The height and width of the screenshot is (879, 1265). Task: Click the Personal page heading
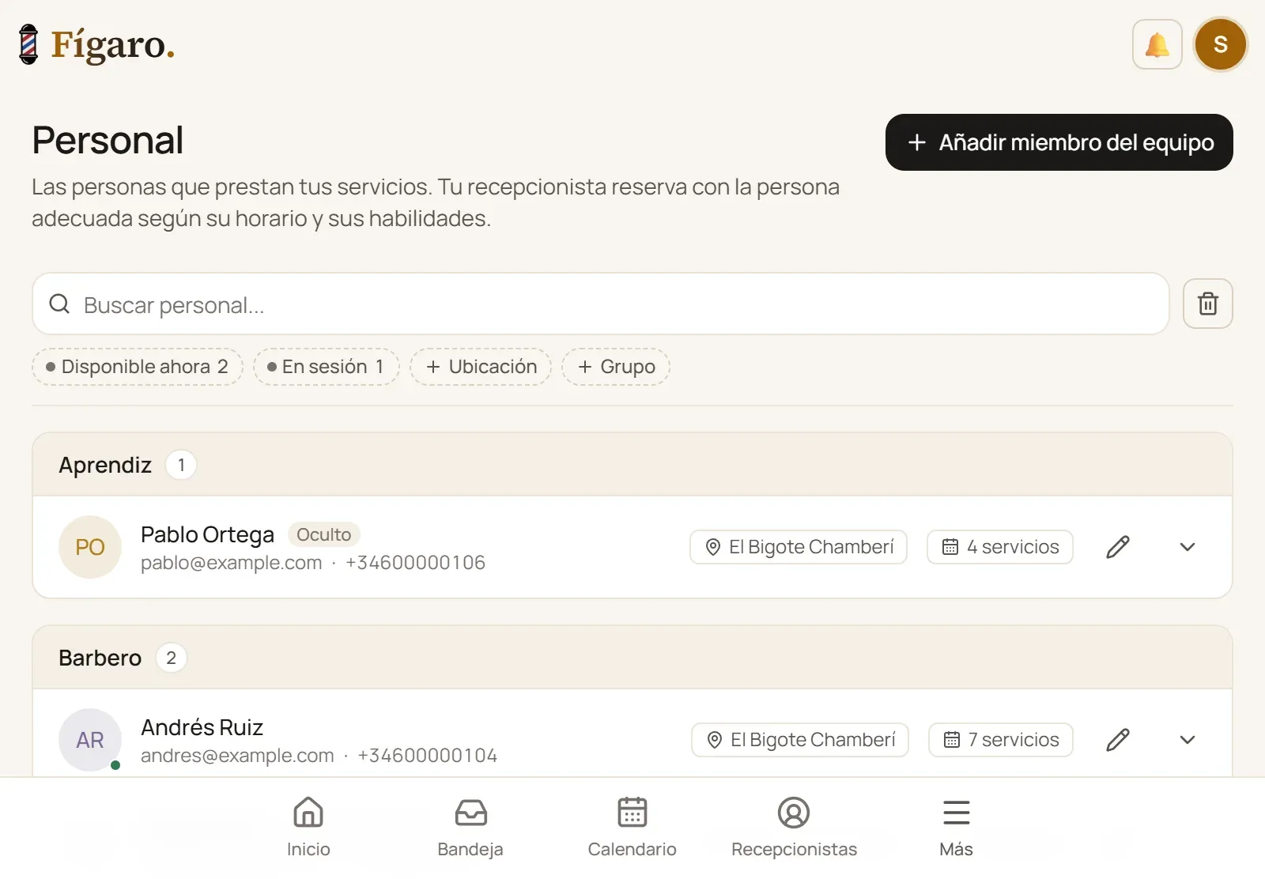coord(108,141)
